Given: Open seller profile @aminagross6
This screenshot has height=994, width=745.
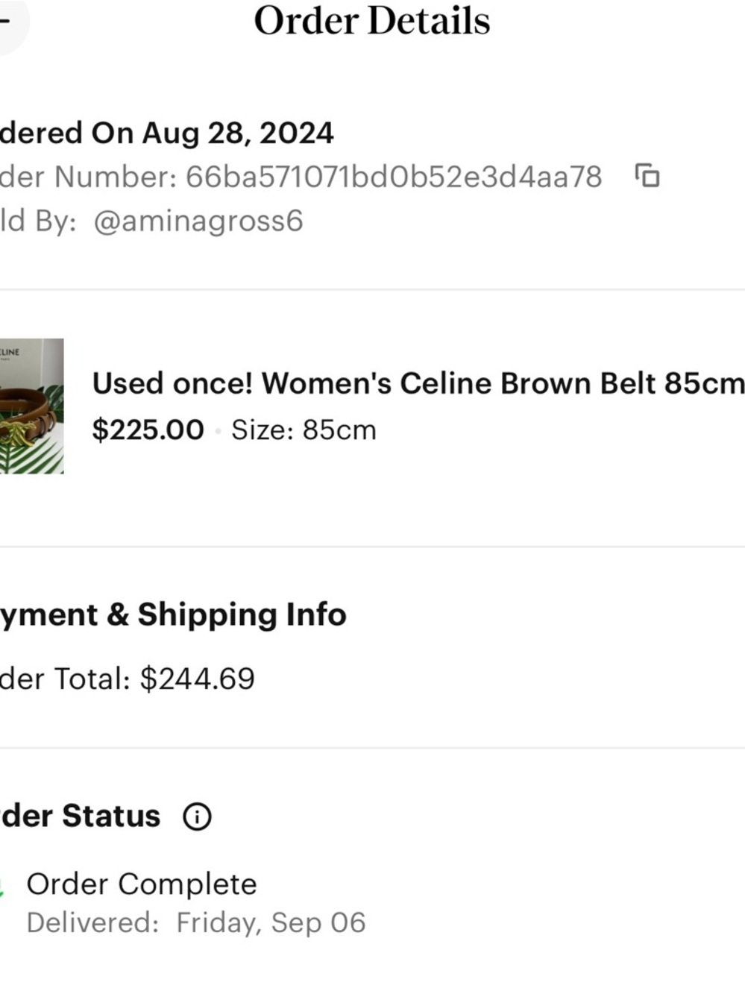Looking at the screenshot, I should [x=198, y=221].
